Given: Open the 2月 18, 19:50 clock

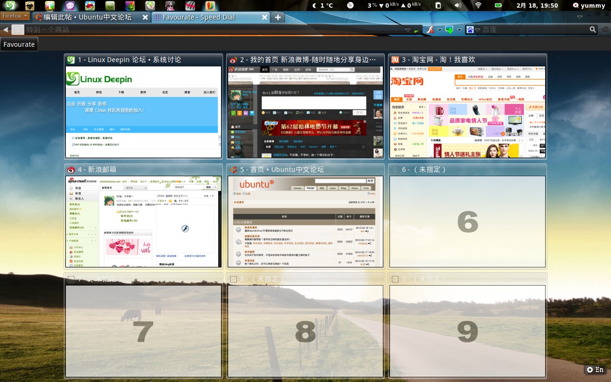Looking at the screenshot, I should (537, 6).
